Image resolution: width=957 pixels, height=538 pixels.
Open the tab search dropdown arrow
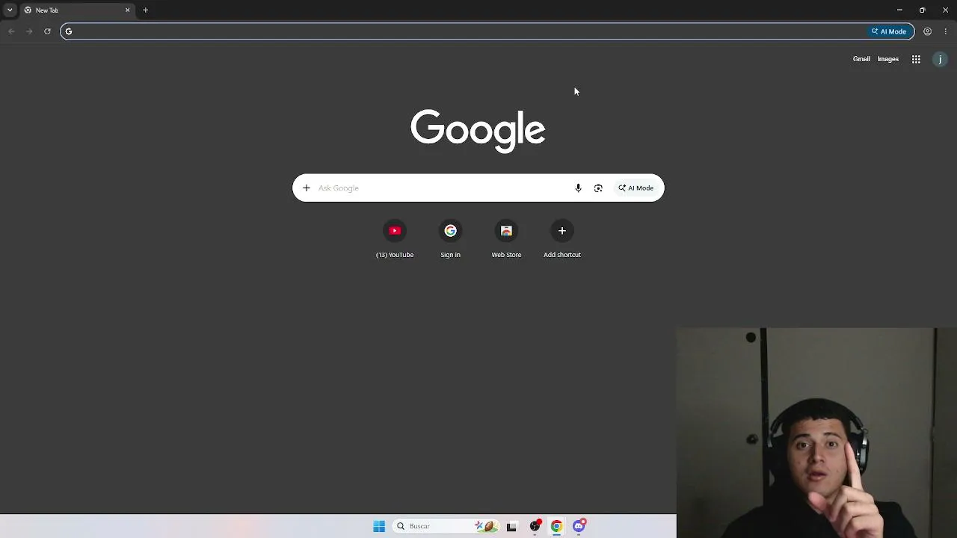10,10
